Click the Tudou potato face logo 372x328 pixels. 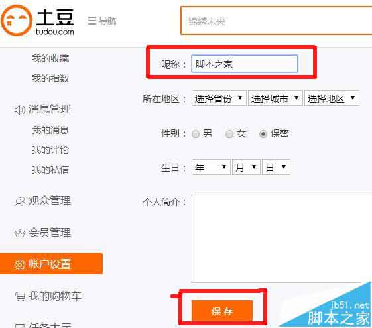(x=17, y=21)
